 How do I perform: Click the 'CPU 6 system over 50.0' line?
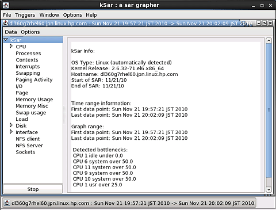pos(103,162)
